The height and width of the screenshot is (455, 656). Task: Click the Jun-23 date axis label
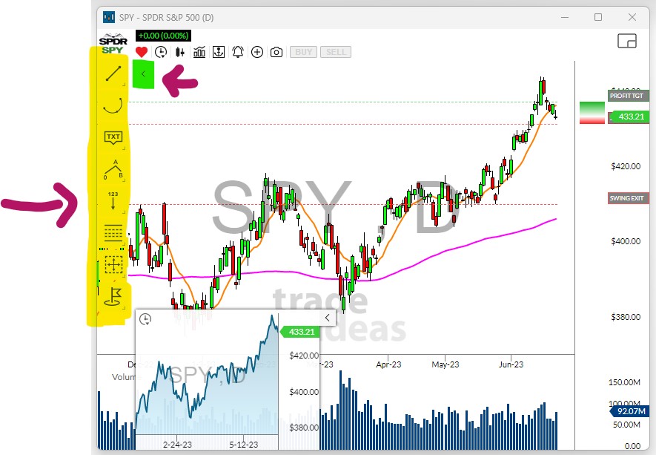(x=511, y=364)
